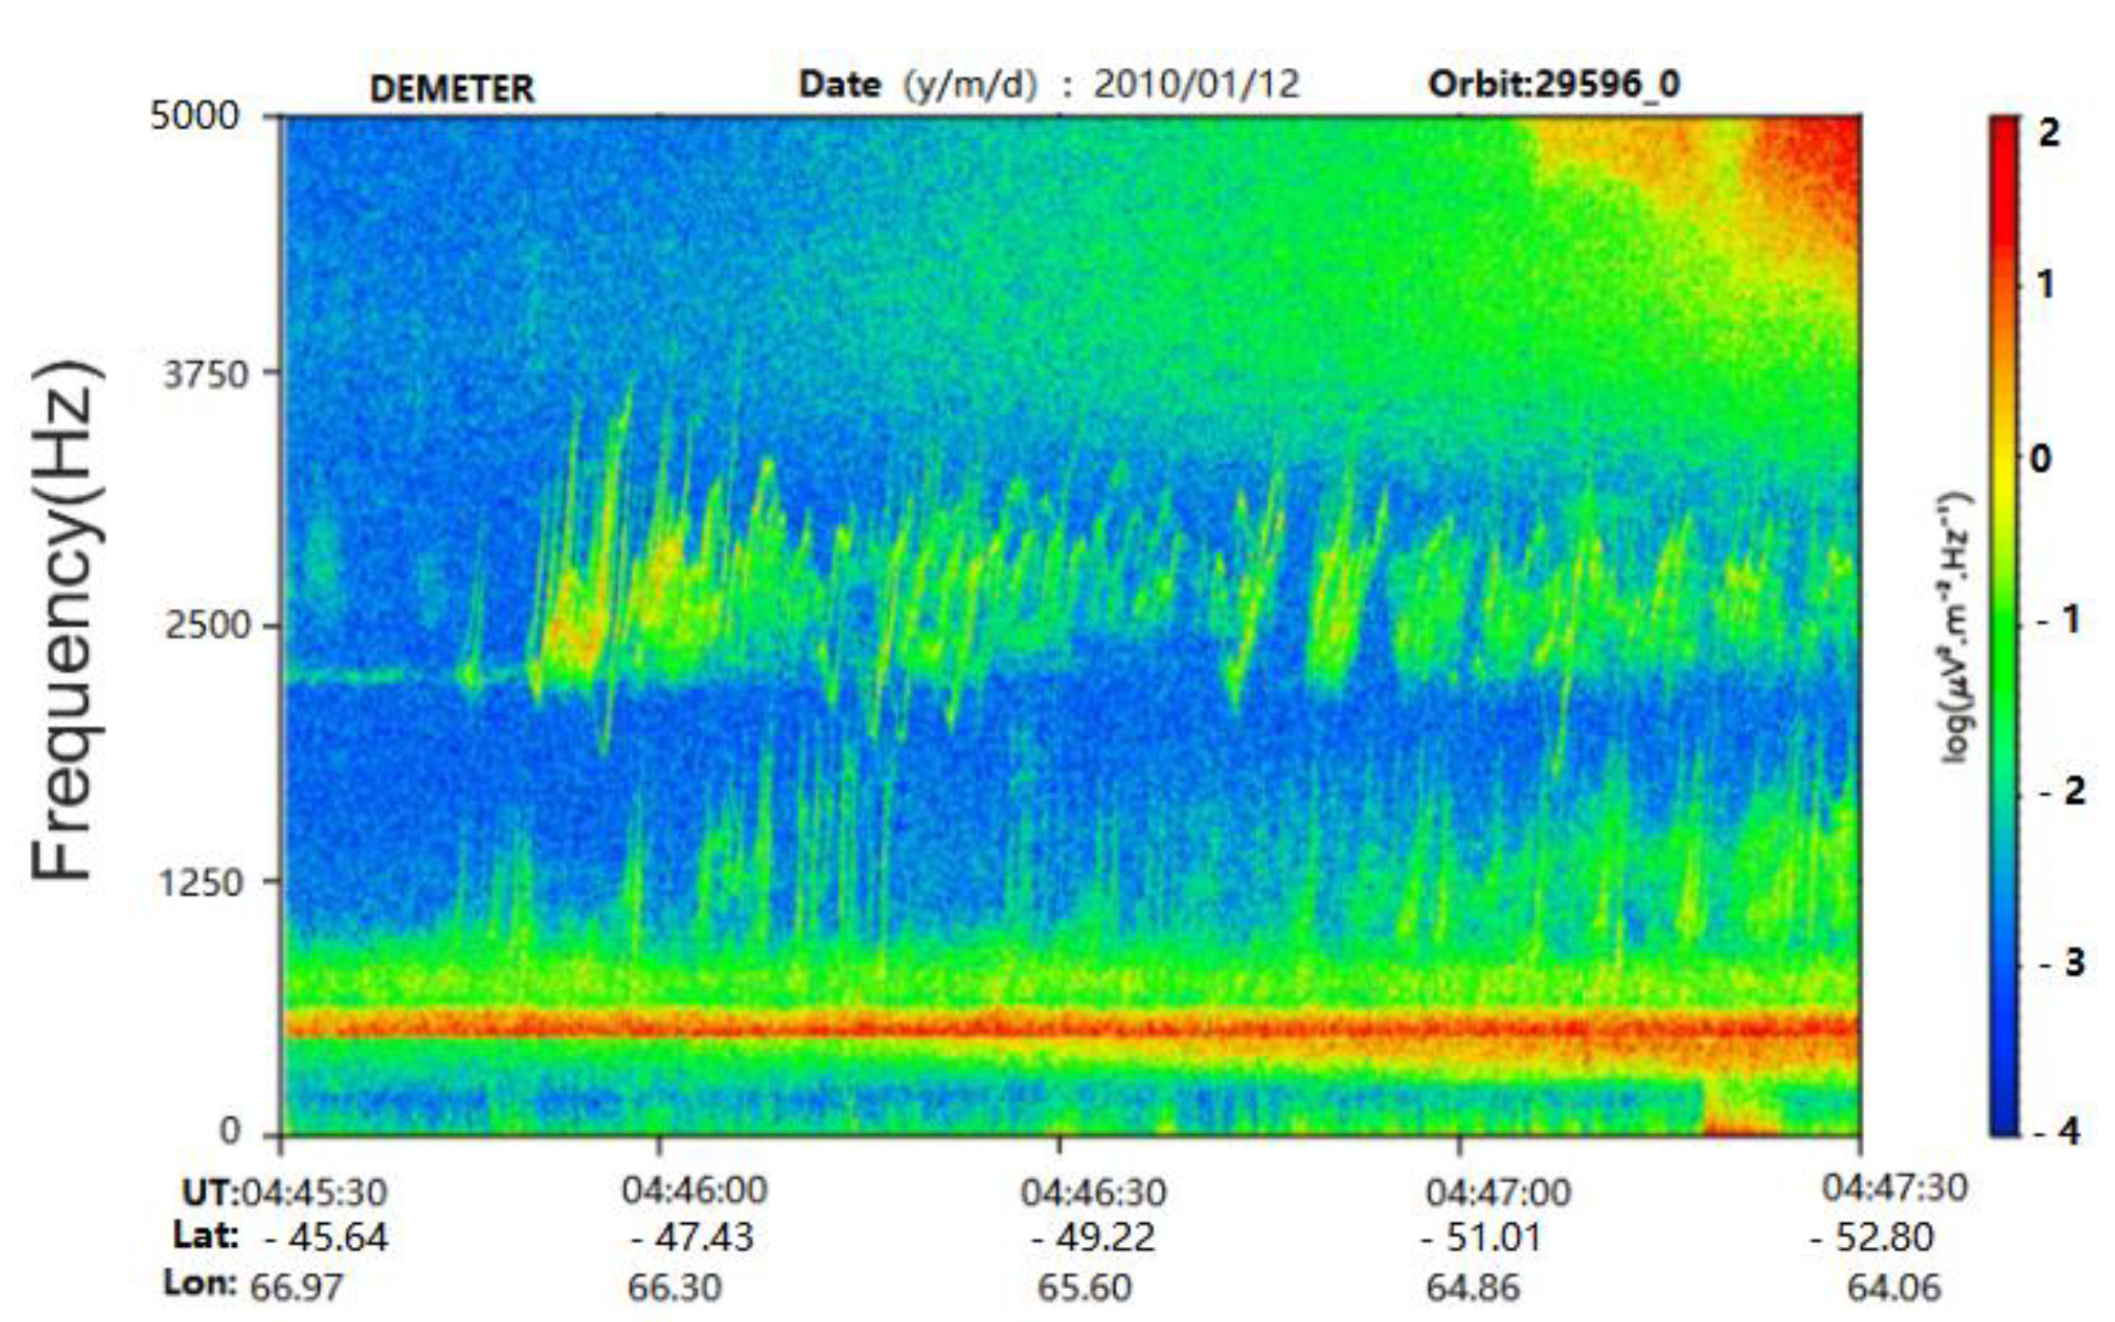Click the Orbit:29596_0 label

[1554, 84]
